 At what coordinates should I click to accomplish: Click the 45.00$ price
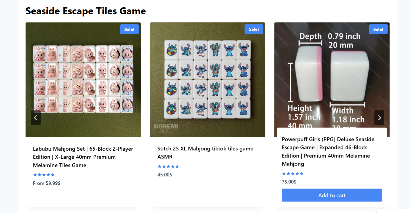coord(165,175)
